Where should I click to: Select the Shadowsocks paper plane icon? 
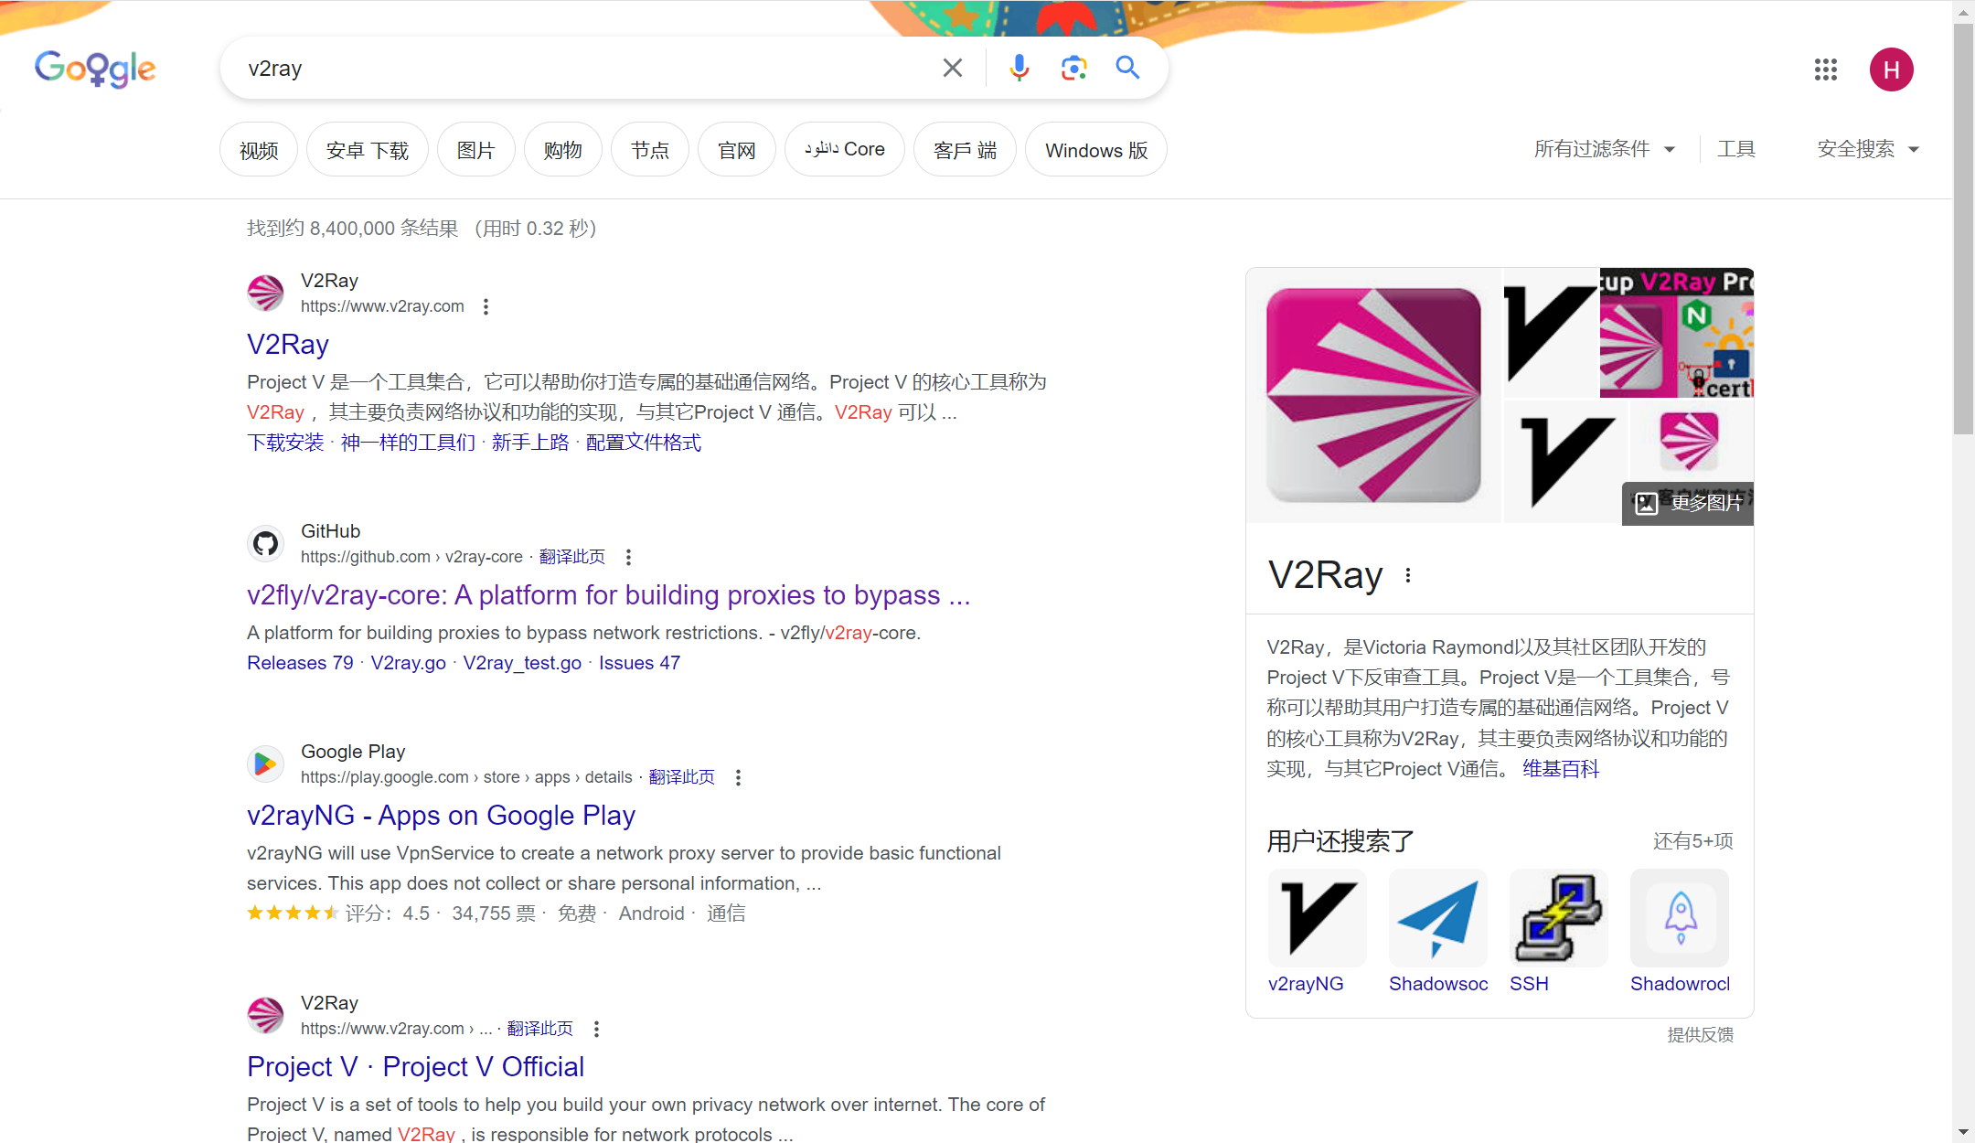[1438, 918]
